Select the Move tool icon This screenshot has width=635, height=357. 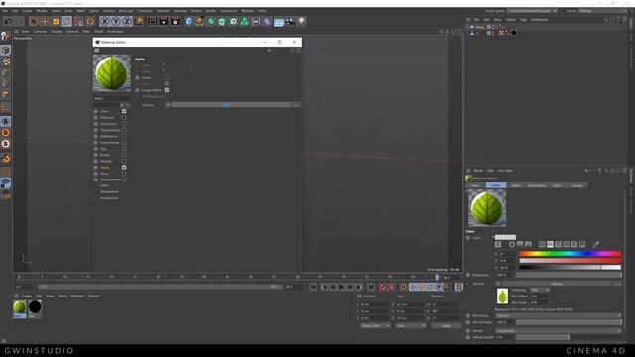point(45,21)
